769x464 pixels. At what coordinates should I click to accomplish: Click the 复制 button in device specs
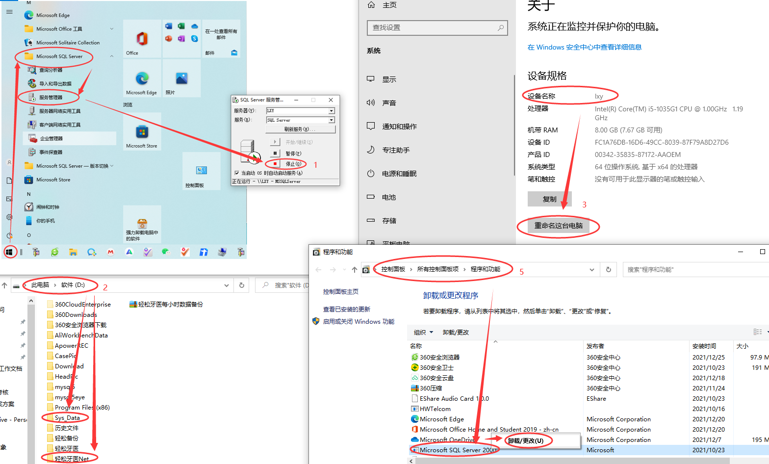550,199
